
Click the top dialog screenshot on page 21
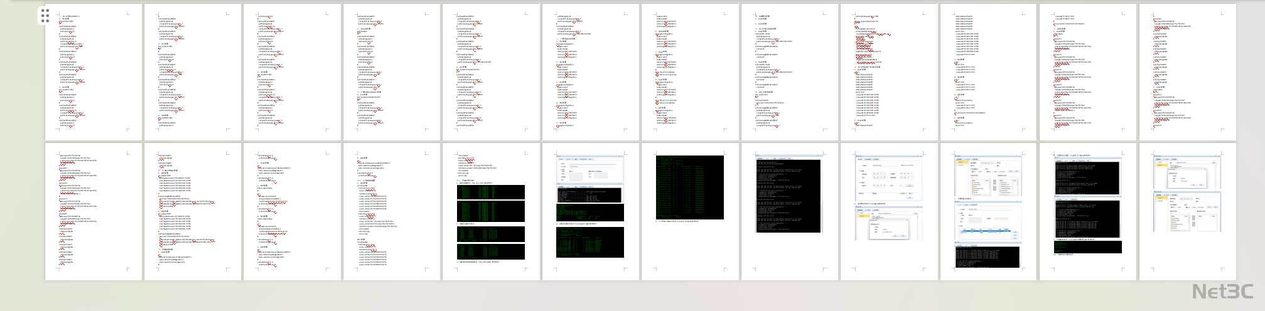[x=888, y=178]
